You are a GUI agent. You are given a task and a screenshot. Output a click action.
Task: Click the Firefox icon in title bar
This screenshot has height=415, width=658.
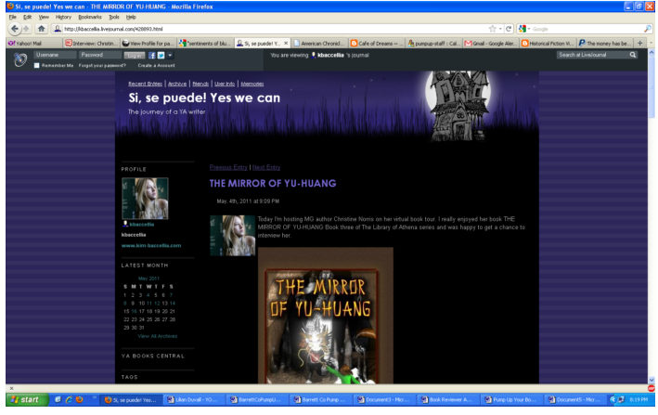[10, 6]
